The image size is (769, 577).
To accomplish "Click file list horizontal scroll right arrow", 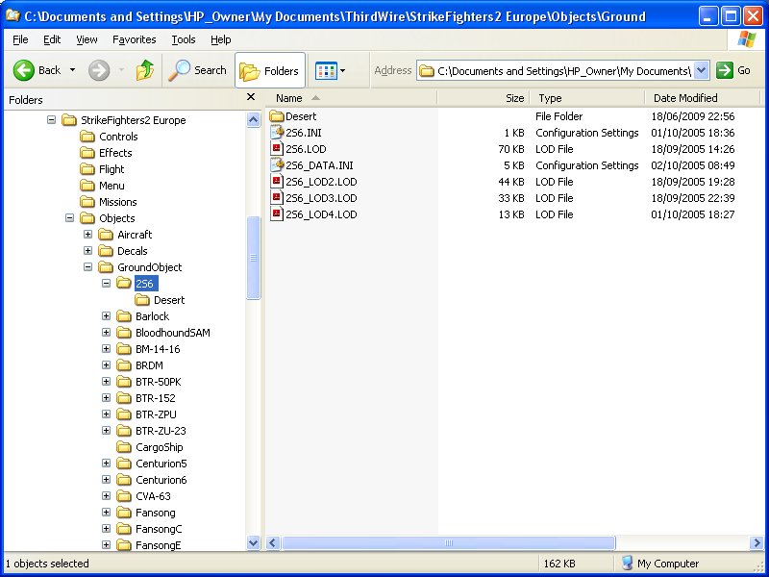I will pos(757,542).
